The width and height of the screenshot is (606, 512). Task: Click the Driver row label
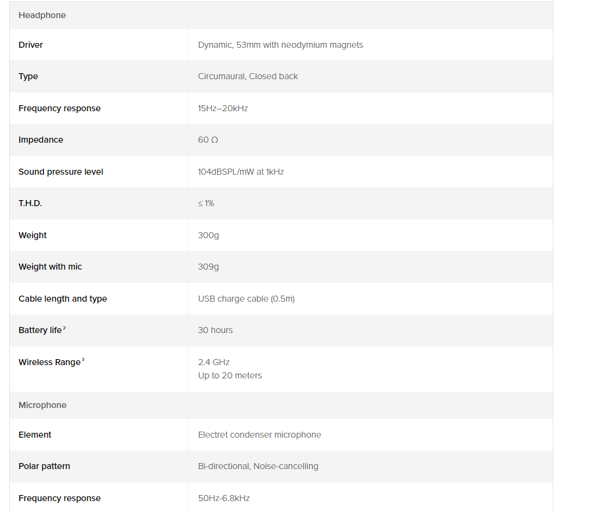point(31,45)
